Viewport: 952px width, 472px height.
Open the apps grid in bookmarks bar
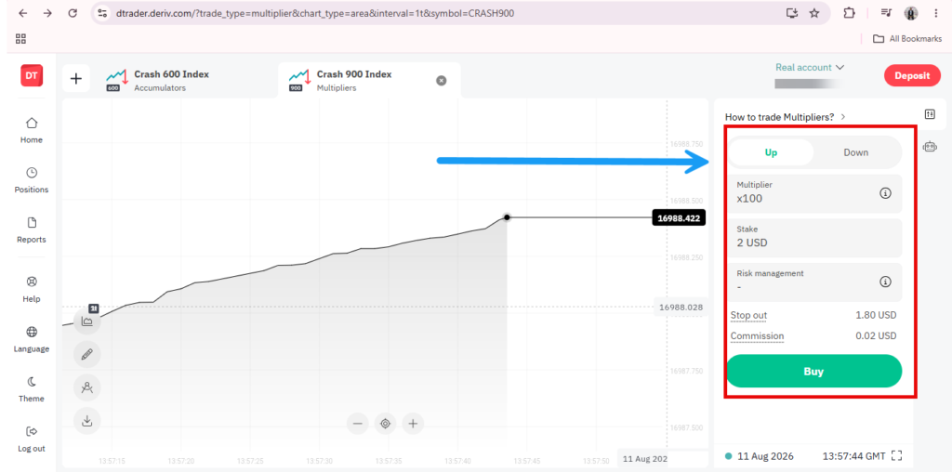pyautogui.click(x=20, y=39)
